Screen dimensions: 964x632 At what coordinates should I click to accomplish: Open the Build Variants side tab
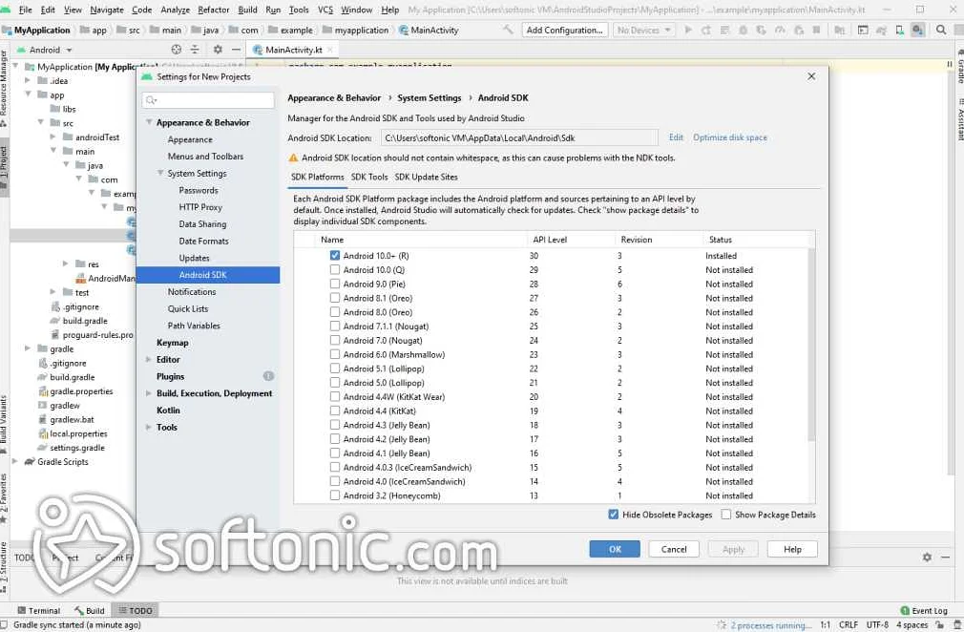pyautogui.click(x=4, y=424)
